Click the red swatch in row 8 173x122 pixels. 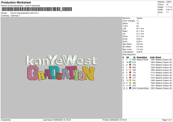[130, 78]
